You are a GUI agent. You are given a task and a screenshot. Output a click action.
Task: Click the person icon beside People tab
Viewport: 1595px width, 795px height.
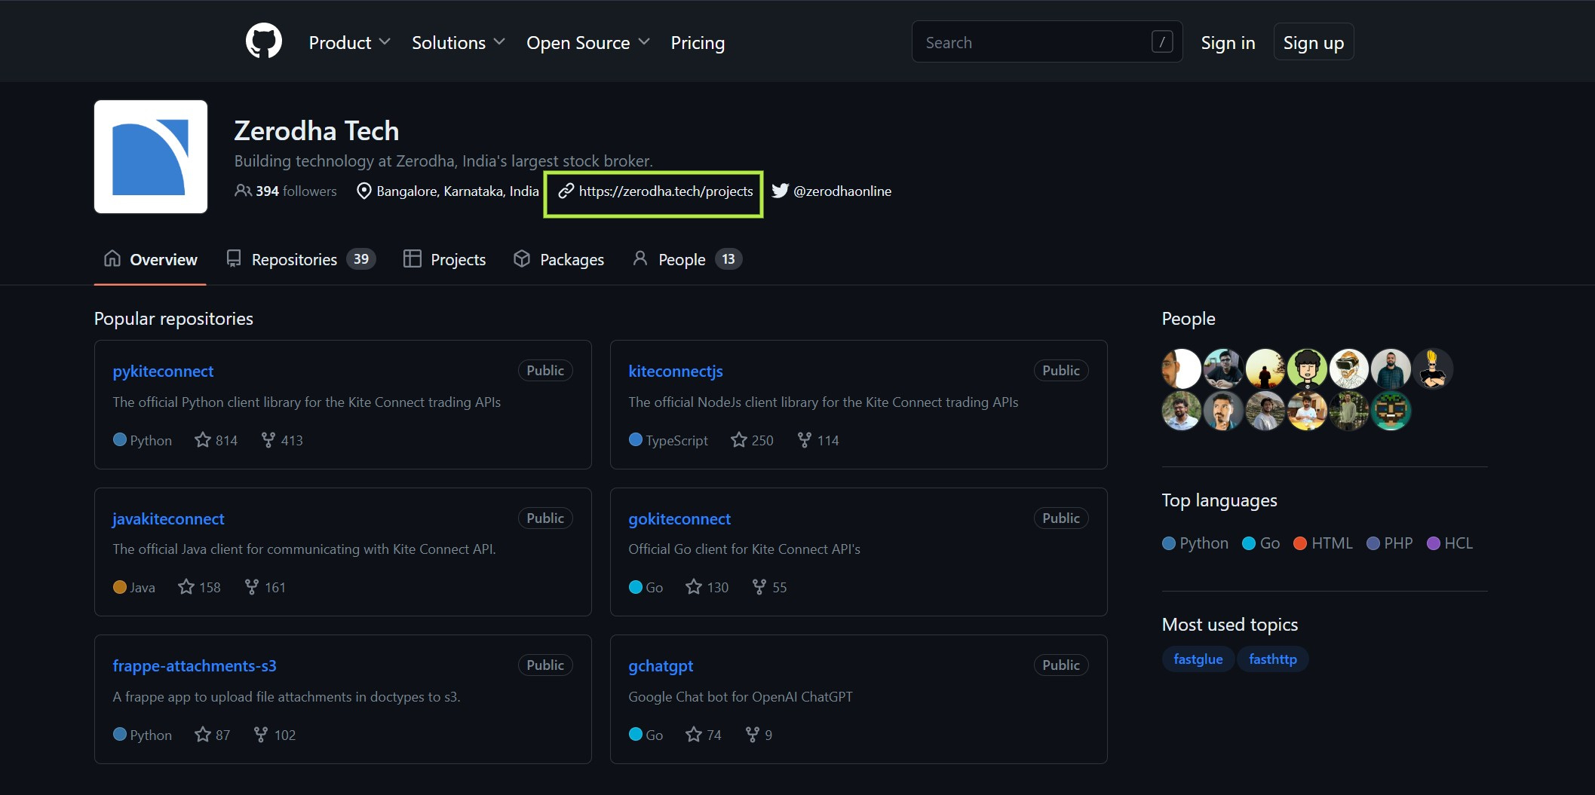click(640, 258)
